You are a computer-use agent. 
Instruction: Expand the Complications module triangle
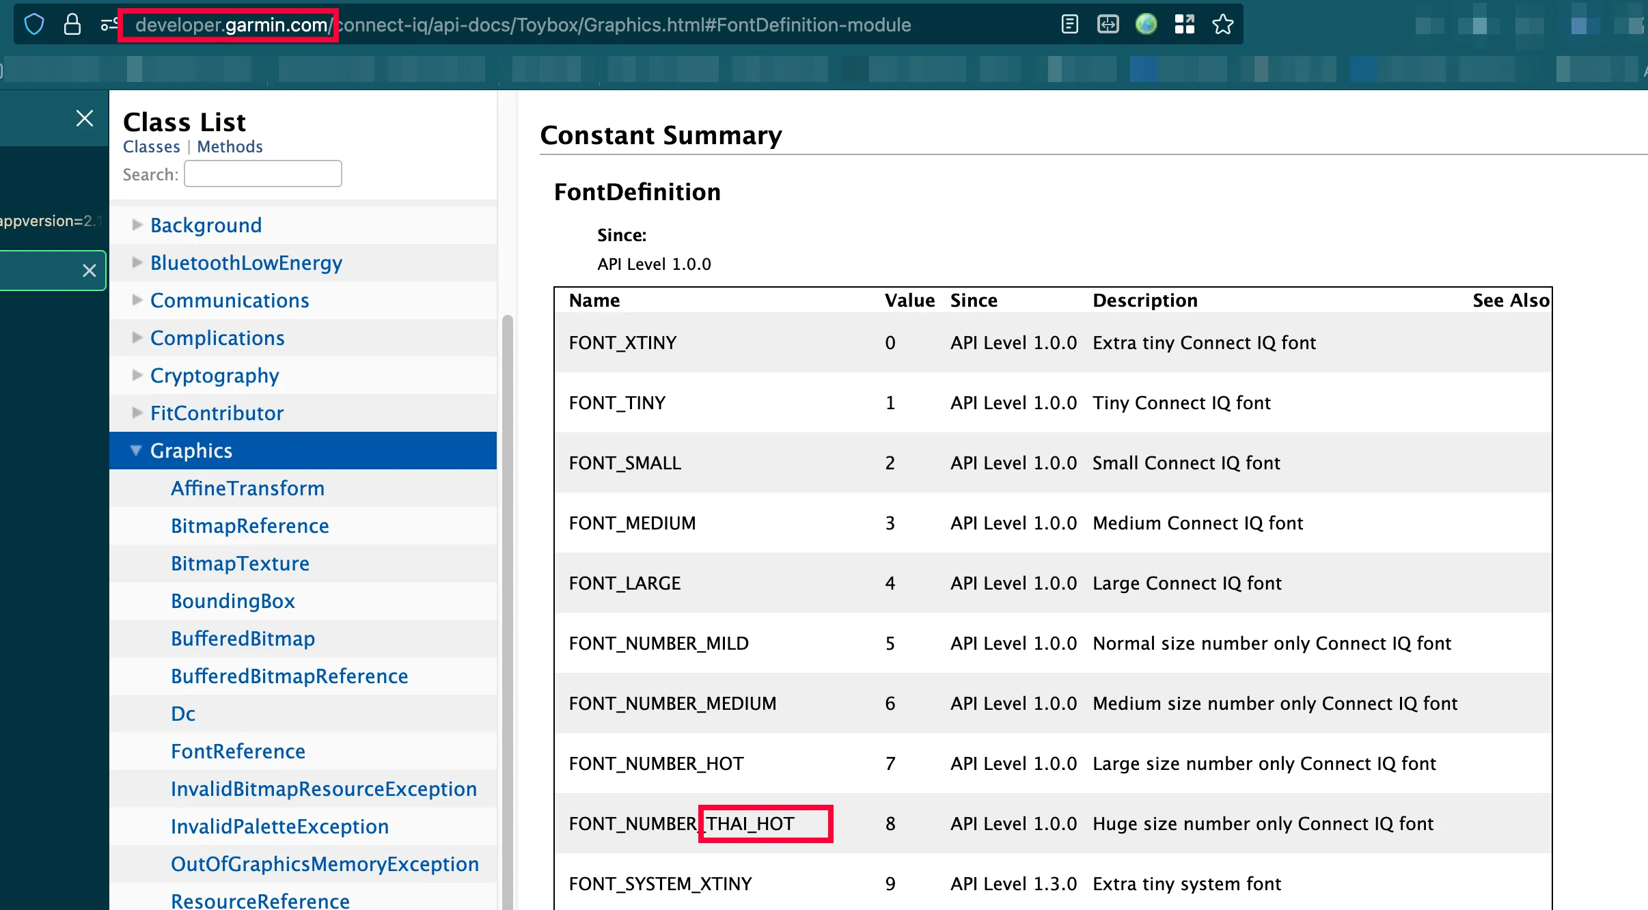(137, 337)
